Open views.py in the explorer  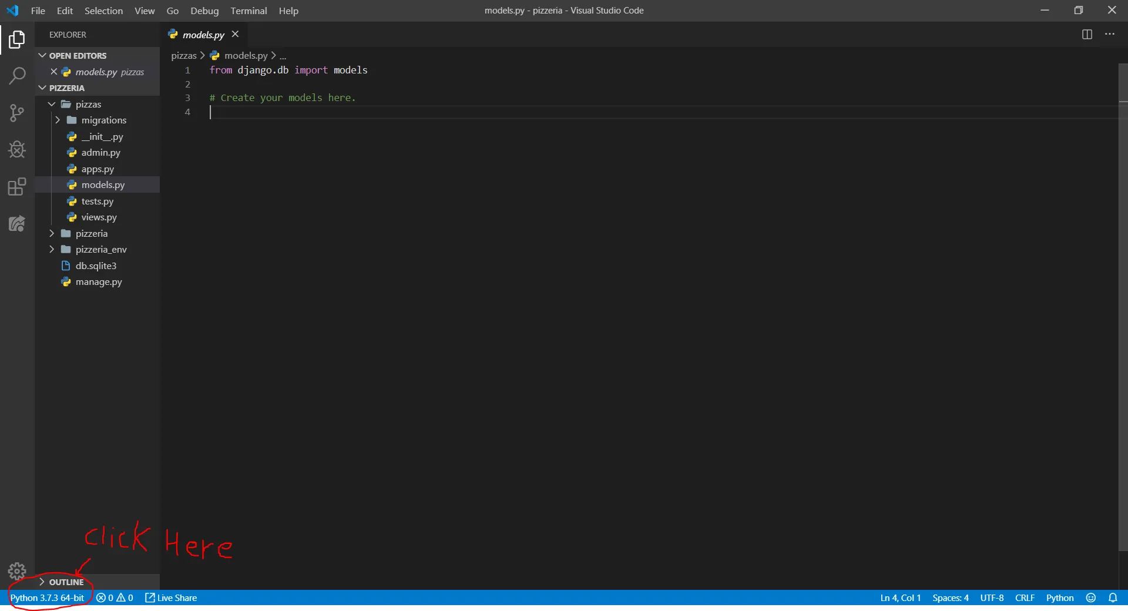pos(98,217)
